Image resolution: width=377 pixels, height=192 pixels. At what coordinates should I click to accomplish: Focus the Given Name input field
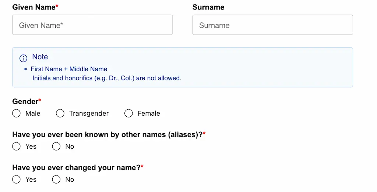(92, 25)
